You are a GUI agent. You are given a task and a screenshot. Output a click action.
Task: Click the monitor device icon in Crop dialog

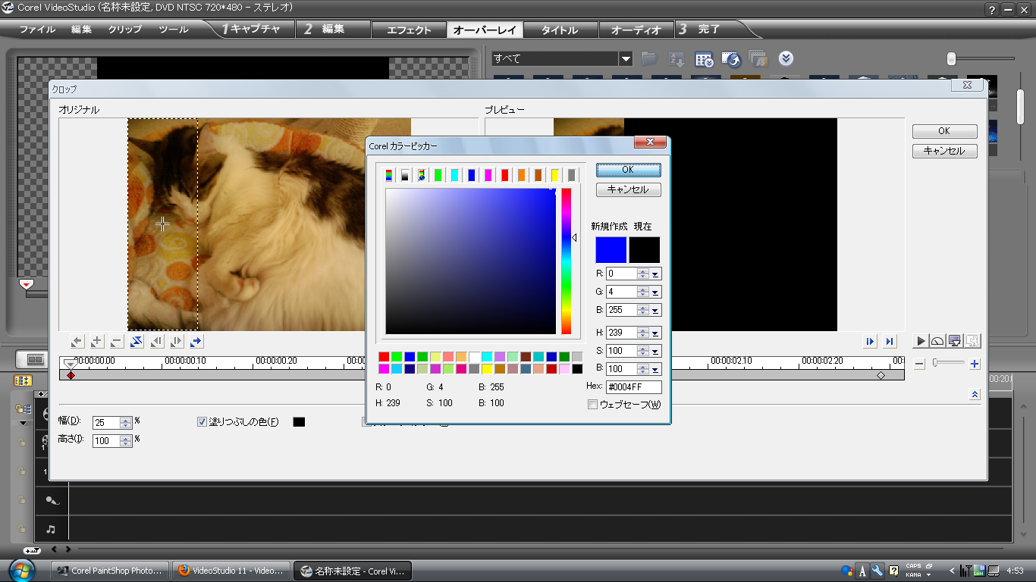[x=955, y=342]
